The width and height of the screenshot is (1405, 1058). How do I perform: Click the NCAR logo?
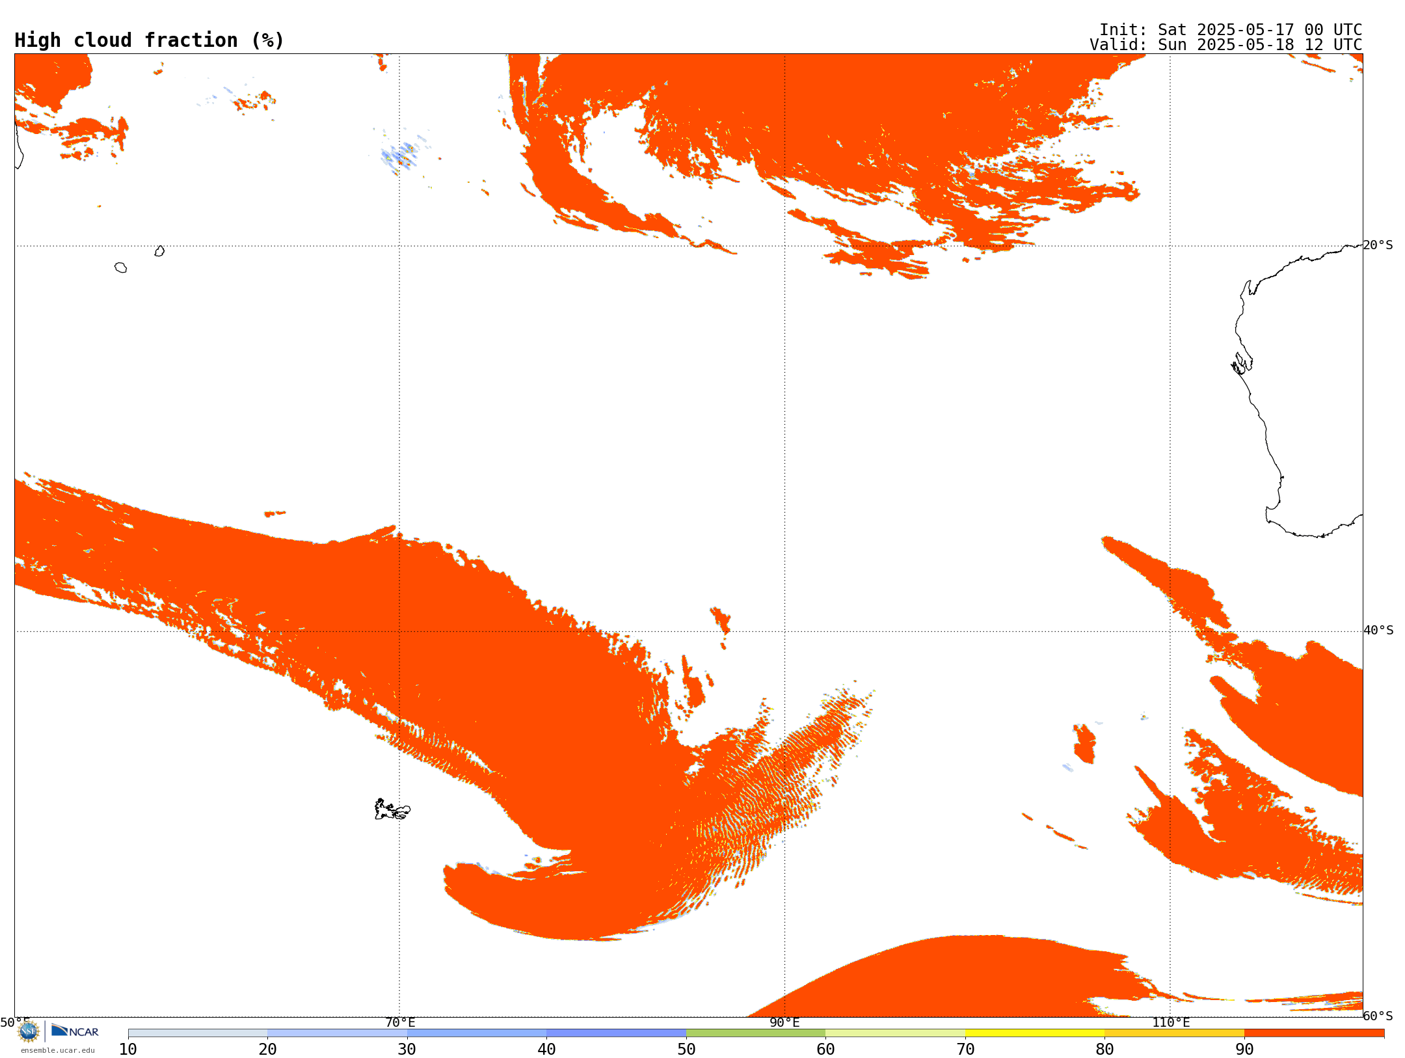click(75, 1031)
